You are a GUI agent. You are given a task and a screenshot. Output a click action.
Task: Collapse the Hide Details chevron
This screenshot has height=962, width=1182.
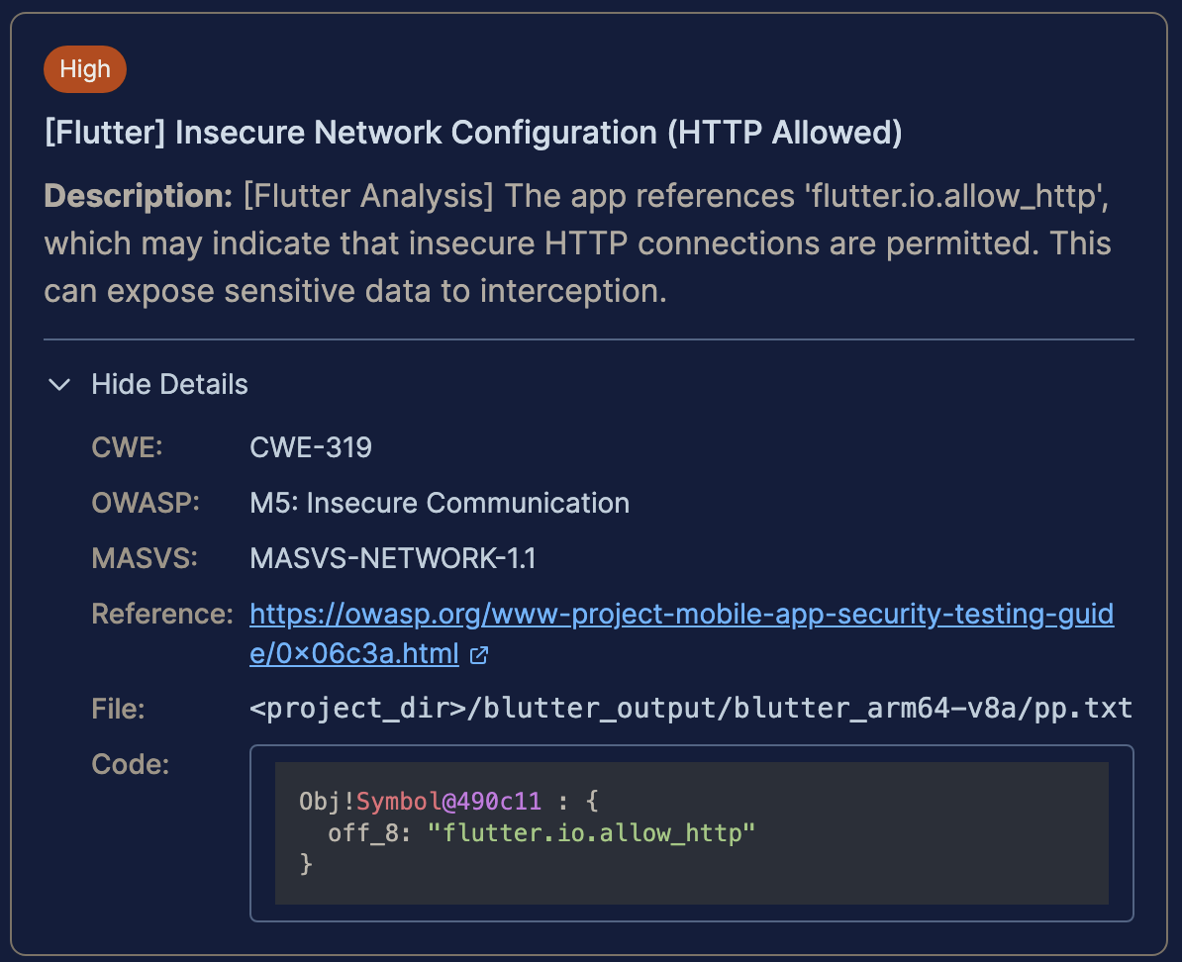click(59, 384)
